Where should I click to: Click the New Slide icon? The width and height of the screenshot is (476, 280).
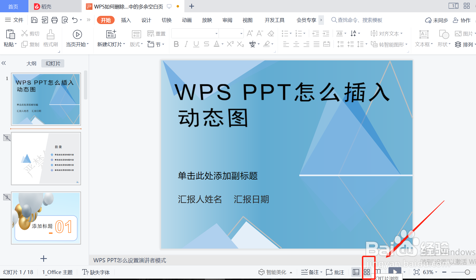[x=111, y=34]
